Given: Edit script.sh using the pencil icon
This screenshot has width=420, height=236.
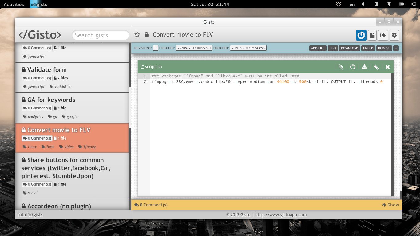Looking at the screenshot, I should click(x=376, y=67).
